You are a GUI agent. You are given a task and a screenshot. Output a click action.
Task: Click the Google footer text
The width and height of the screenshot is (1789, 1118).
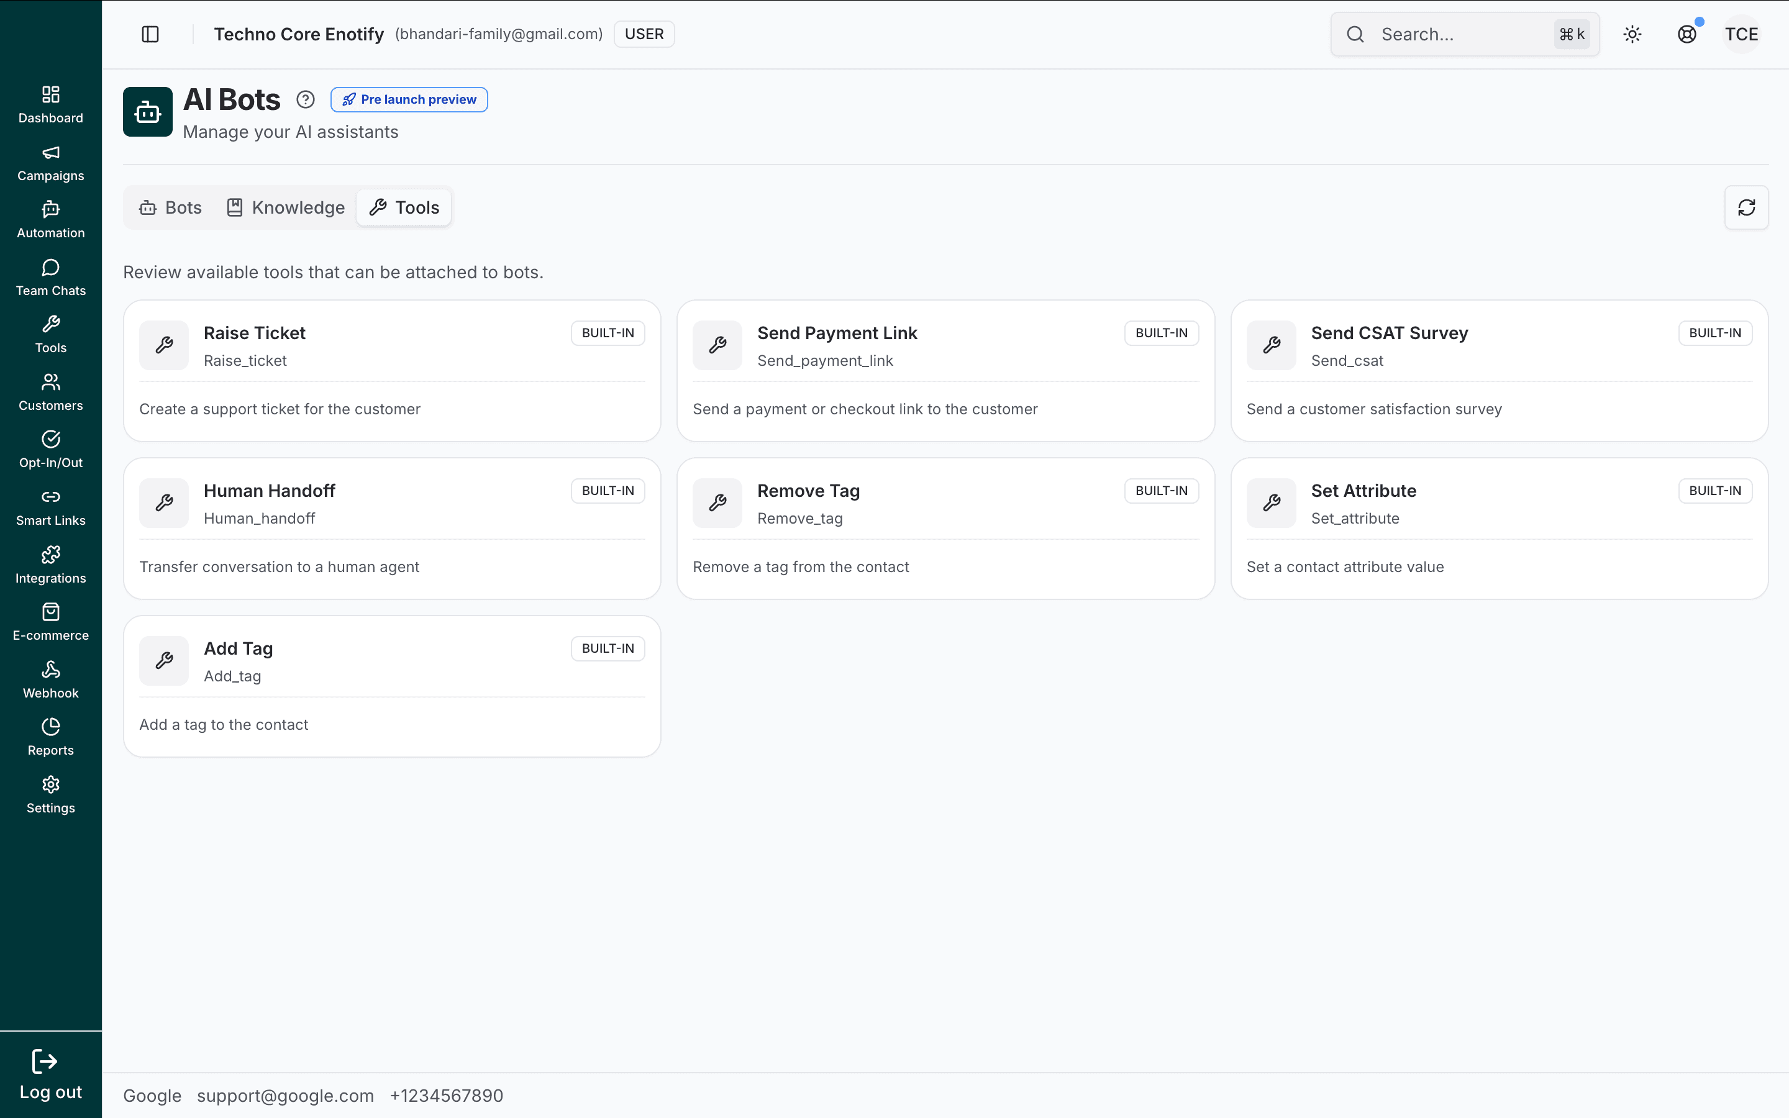click(x=152, y=1096)
